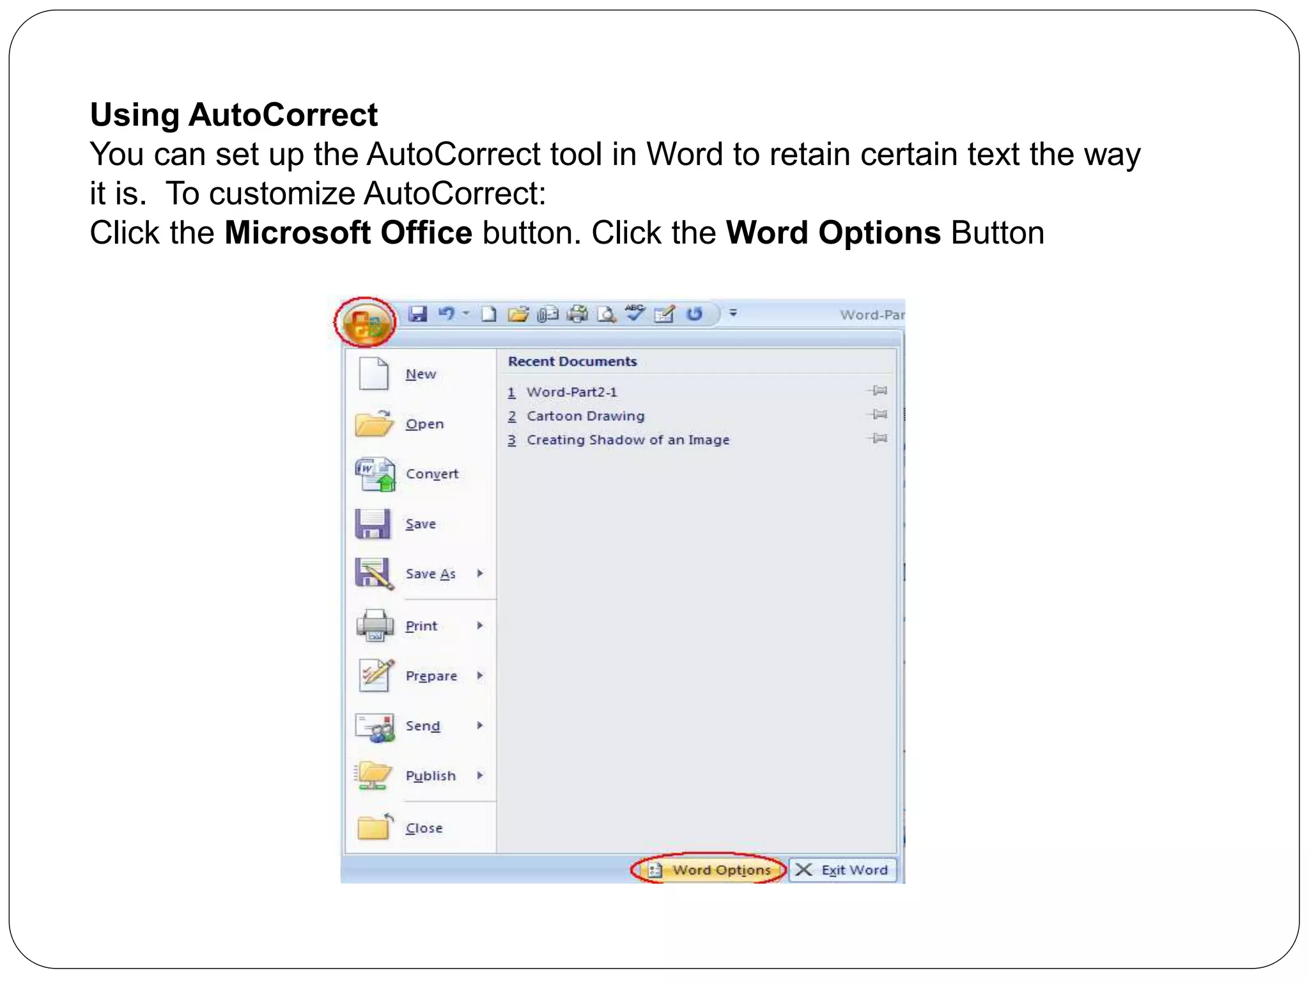Click the floppy disk Save menu icon
This screenshot has height=982, width=1309.
click(373, 524)
